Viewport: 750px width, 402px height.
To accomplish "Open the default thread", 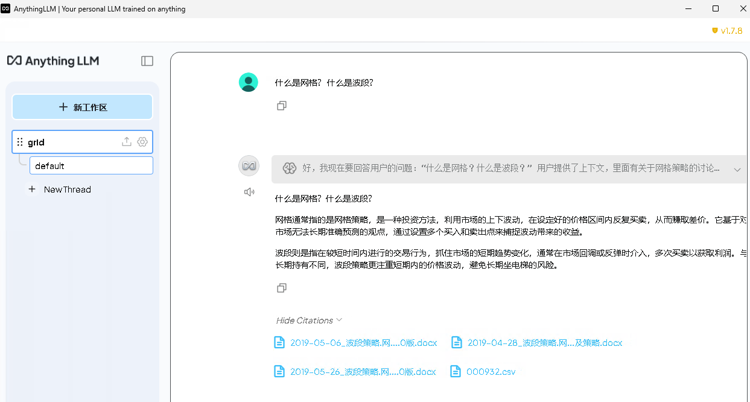I will coord(91,166).
